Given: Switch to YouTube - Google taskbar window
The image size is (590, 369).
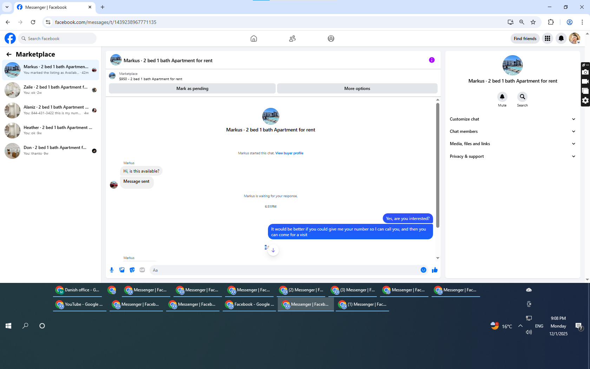Looking at the screenshot, I should tap(79, 304).
